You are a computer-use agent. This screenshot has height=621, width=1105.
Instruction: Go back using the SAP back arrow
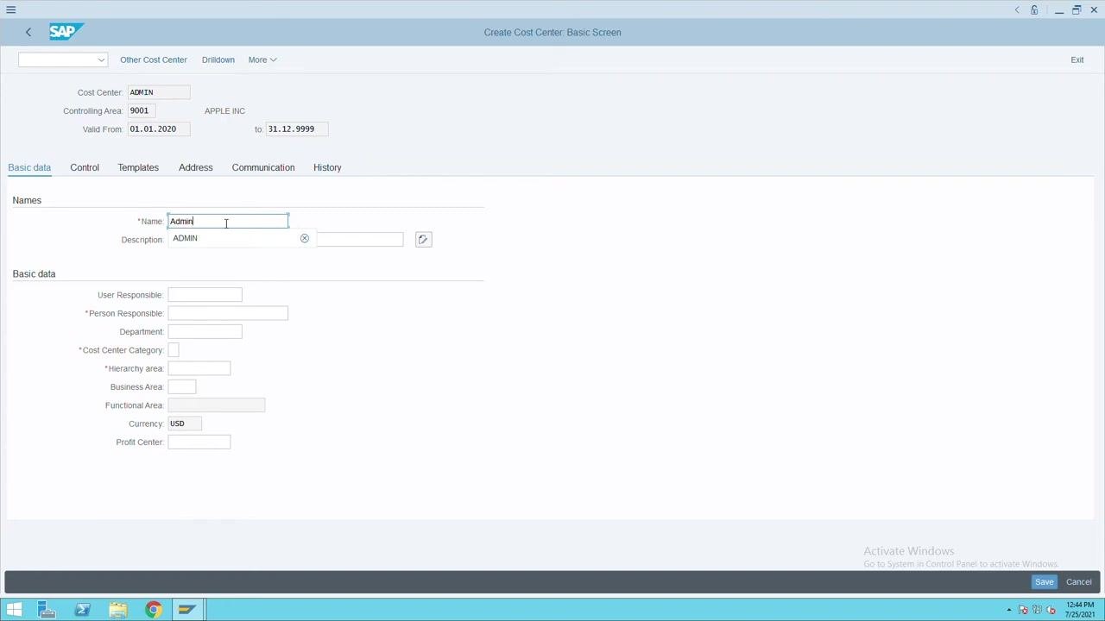click(x=28, y=32)
